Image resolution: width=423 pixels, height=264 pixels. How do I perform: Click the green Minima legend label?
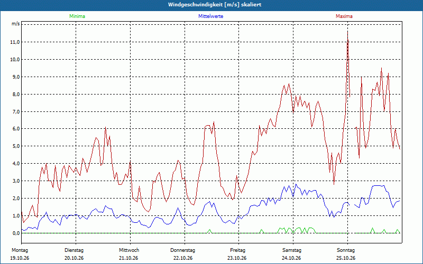77,16
